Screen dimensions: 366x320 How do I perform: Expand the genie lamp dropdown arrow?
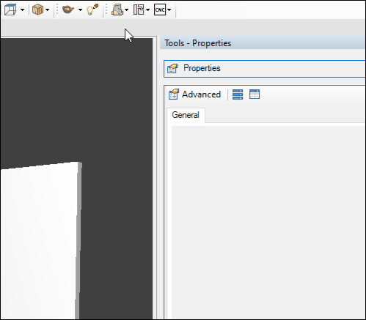point(81,10)
